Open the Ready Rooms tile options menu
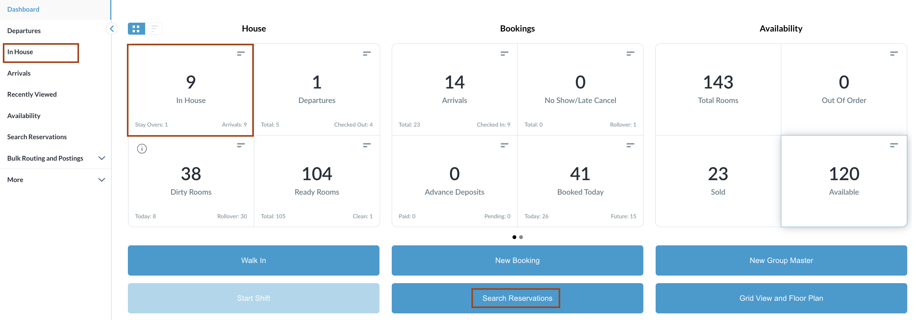The image size is (917, 320). (366, 145)
